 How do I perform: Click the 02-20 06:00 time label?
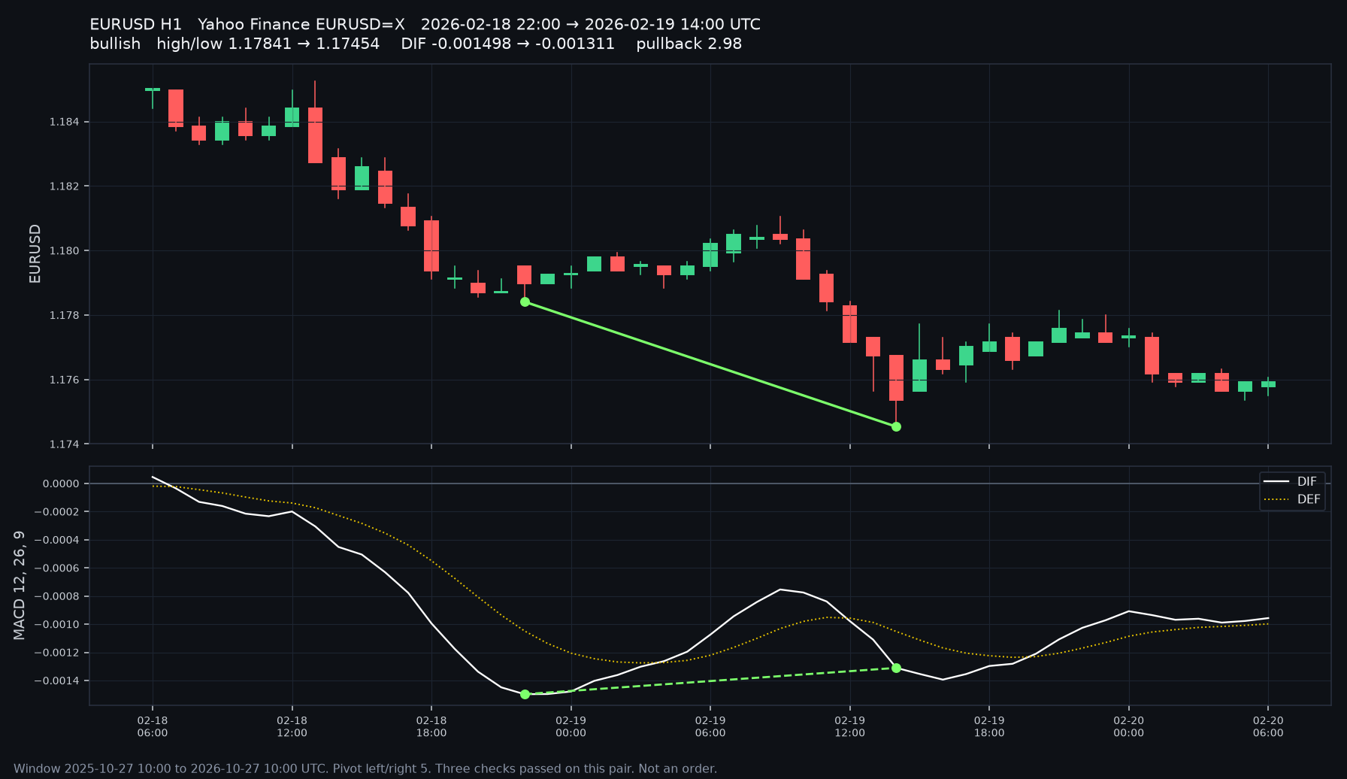(1268, 726)
